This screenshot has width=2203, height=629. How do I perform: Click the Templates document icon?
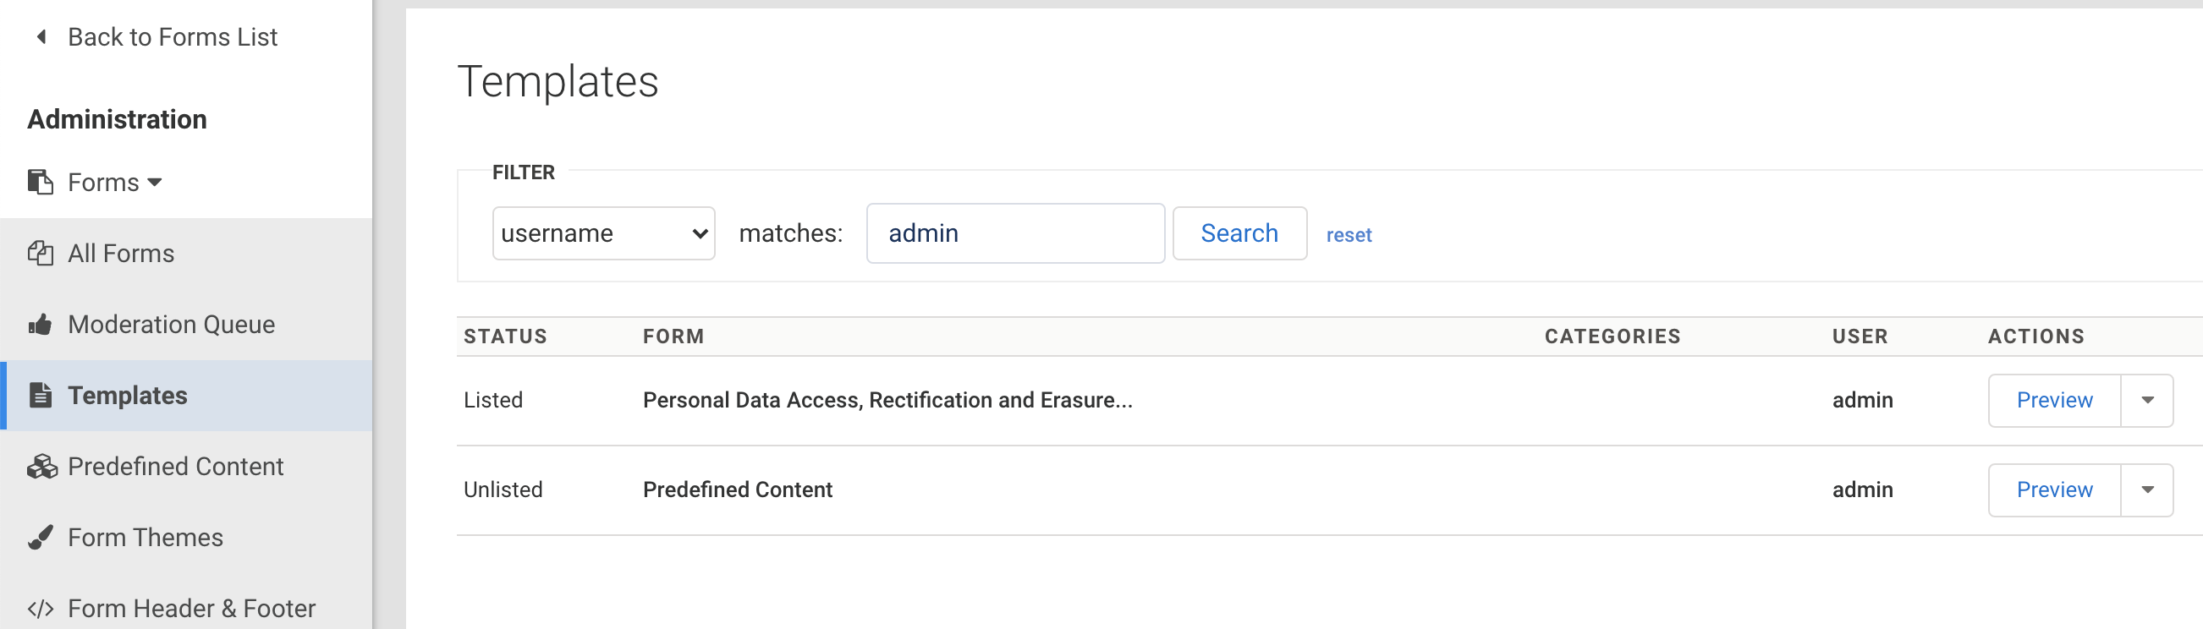click(41, 396)
